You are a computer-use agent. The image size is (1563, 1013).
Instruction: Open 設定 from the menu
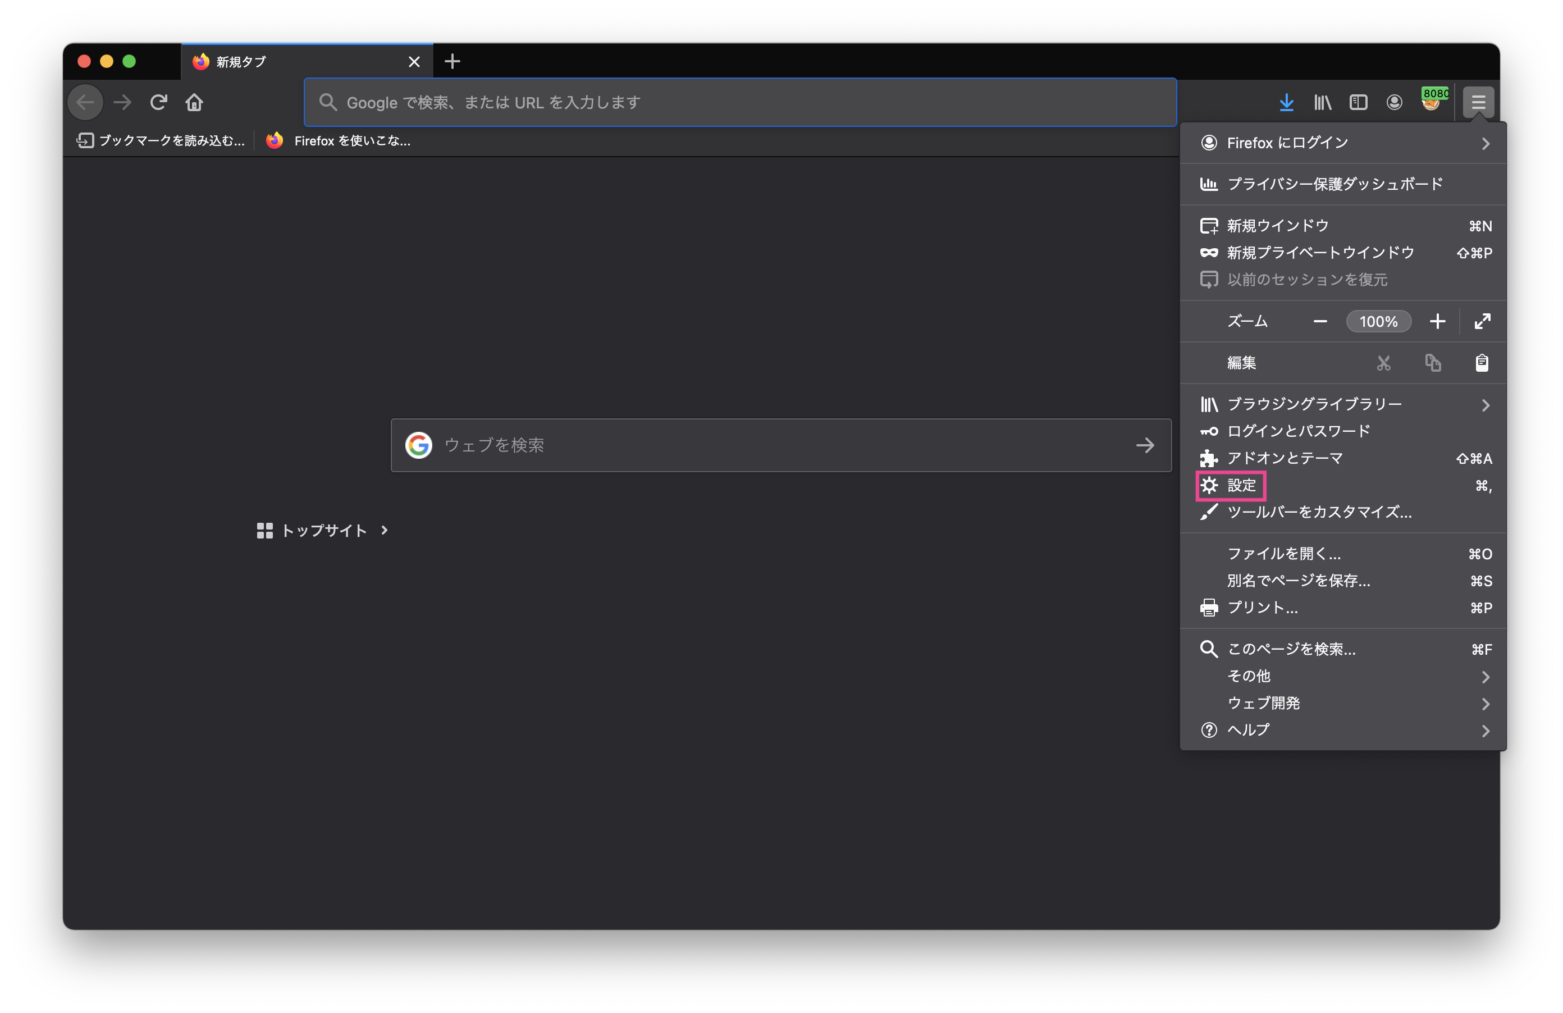(1343, 486)
